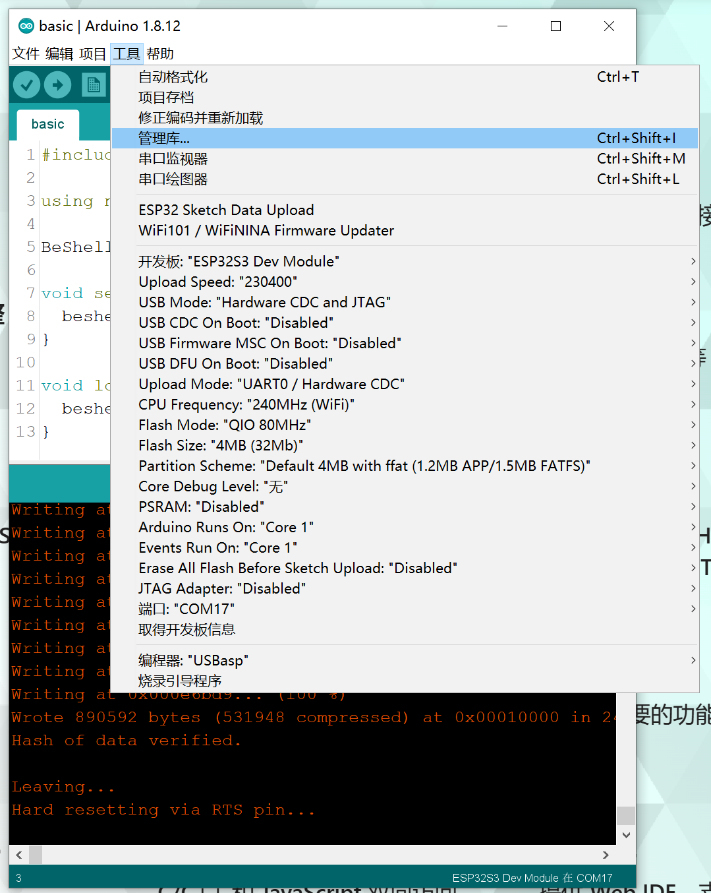Open the 帮助 menu

coord(160,53)
